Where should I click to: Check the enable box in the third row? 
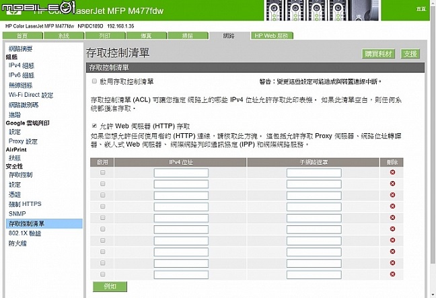[x=102, y=195]
